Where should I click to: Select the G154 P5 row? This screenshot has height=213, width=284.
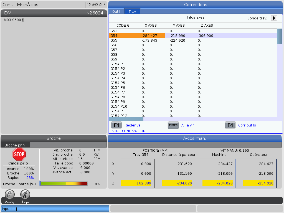[193, 83]
